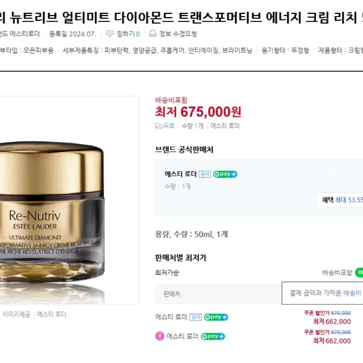Click Npay badge in first seller list row
Image resolution: width=363 pixels, height=363 pixels.
tap(216, 317)
